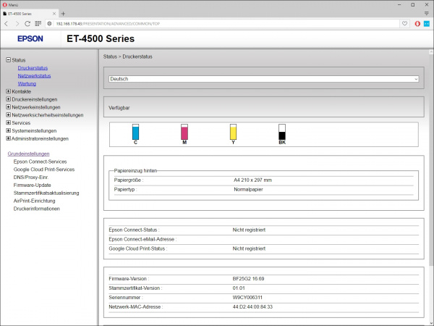Click the black ink level indicator
Screen dimensions: 434x326
(x=282, y=132)
